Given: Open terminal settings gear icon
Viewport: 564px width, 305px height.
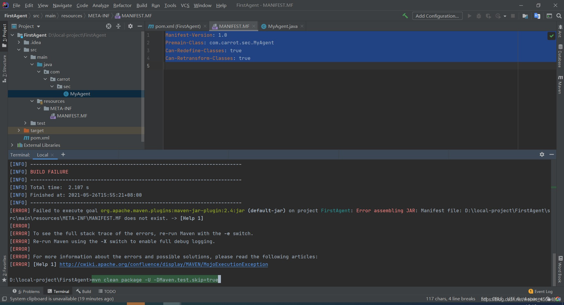Looking at the screenshot, I should point(542,154).
